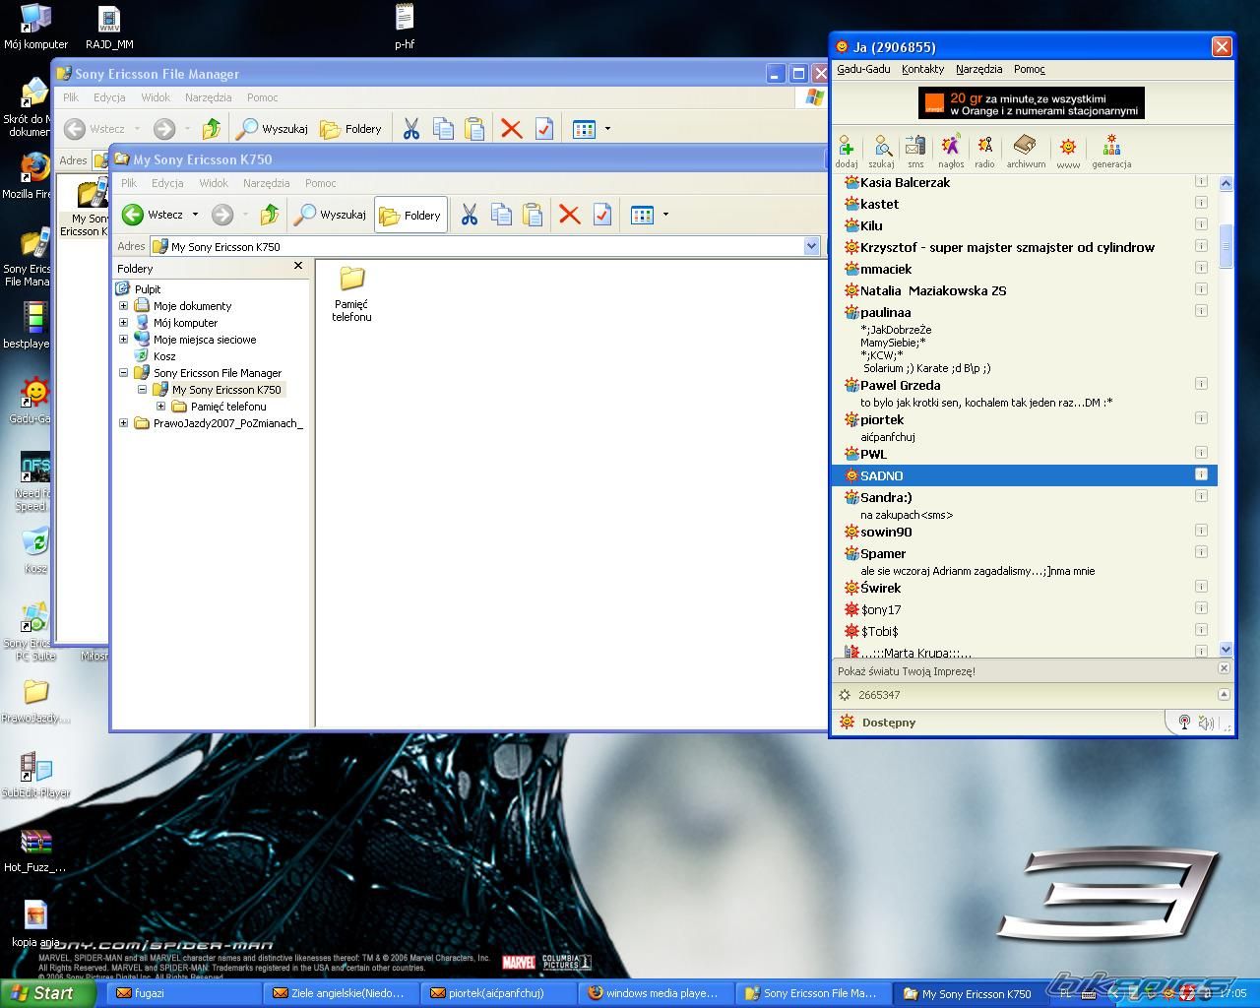Expand the Pamięć telefonu tree node
This screenshot has width=1260, height=1008.
[160, 406]
